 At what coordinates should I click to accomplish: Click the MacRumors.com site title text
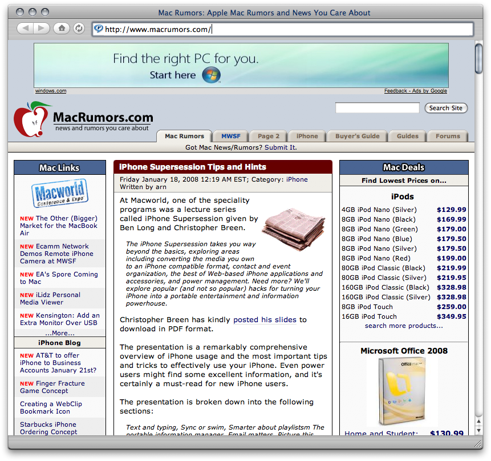pyautogui.click(x=103, y=117)
